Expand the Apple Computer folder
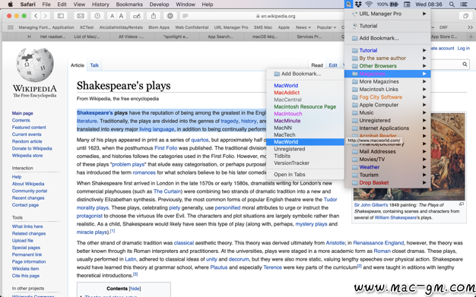The image size is (476, 297). (x=387, y=105)
